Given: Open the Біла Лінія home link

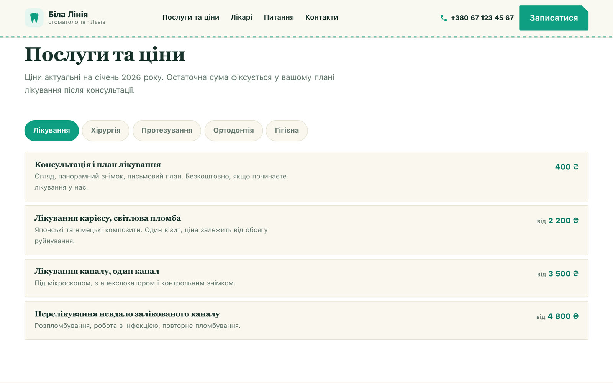Looking at the screenshot, I should pyautogui.click(x=65, y=18).
